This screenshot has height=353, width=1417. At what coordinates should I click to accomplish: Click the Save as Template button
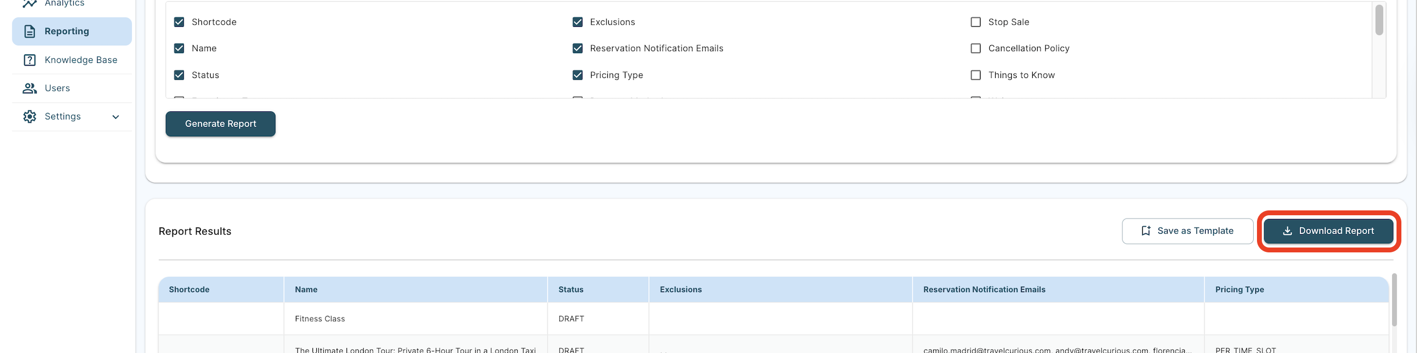tap(1187, 231)
